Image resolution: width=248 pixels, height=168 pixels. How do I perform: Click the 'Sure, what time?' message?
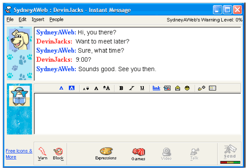tap(101, 51)
